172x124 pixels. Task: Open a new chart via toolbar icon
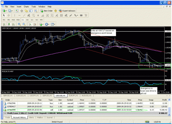coord(4,11)
